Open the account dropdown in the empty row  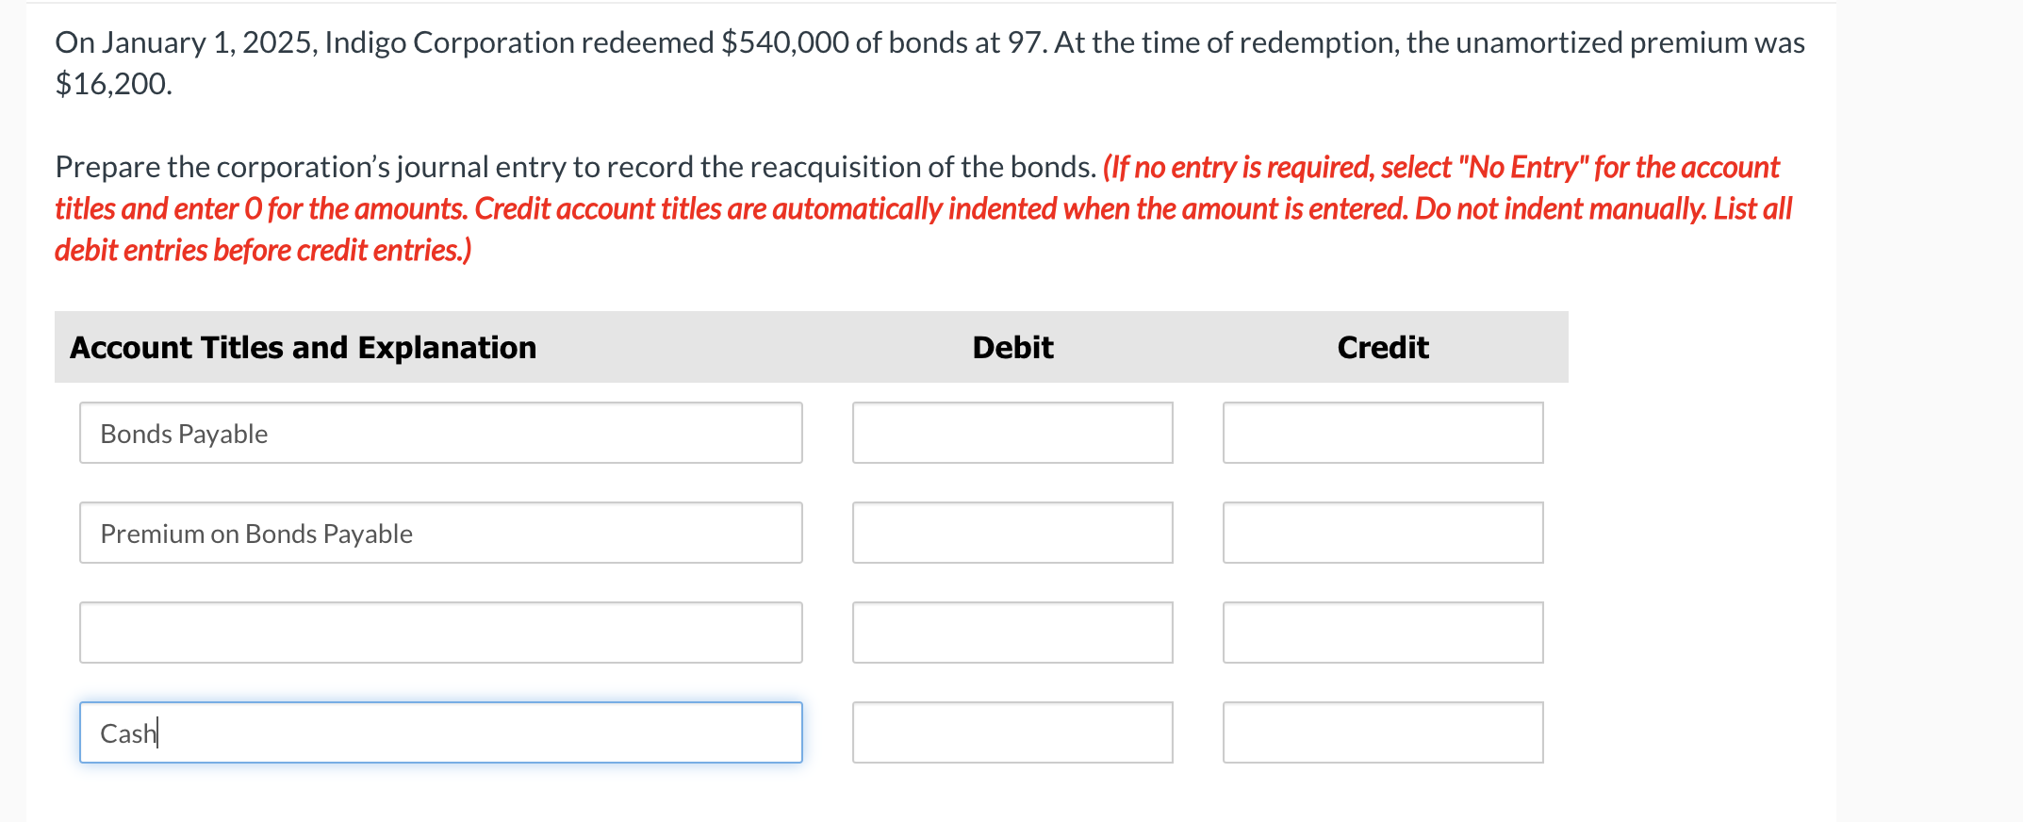(x=439, y=633)
